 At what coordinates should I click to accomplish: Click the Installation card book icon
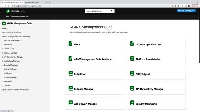pos(71,73)
